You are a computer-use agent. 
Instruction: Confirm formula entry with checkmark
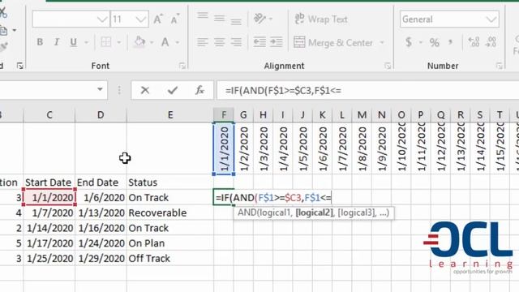[173, 90]
